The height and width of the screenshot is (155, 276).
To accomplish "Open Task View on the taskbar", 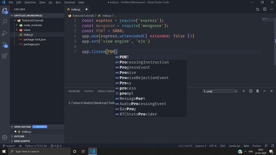I will (x=83, y=151).
